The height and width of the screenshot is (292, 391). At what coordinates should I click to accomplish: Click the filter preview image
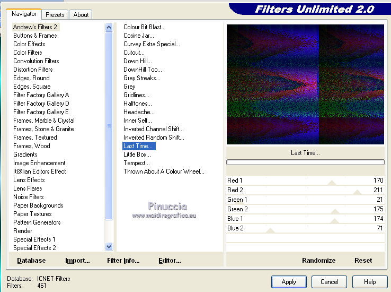(305, 84)
